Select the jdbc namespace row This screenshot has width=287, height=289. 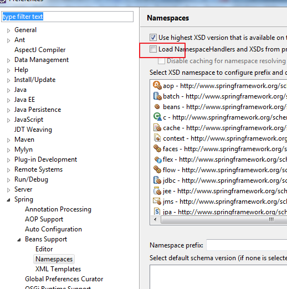[219, 180]
